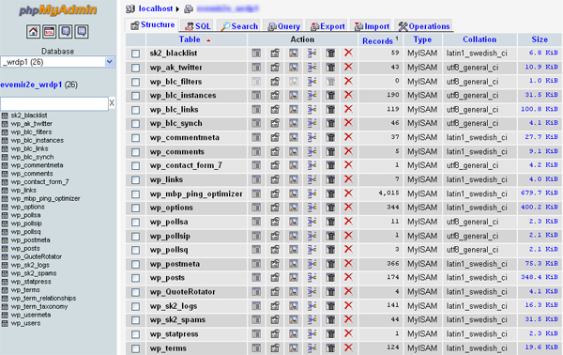
Task: Drop the wp_sk2_logs table
Action: click(x=348, y=306)
